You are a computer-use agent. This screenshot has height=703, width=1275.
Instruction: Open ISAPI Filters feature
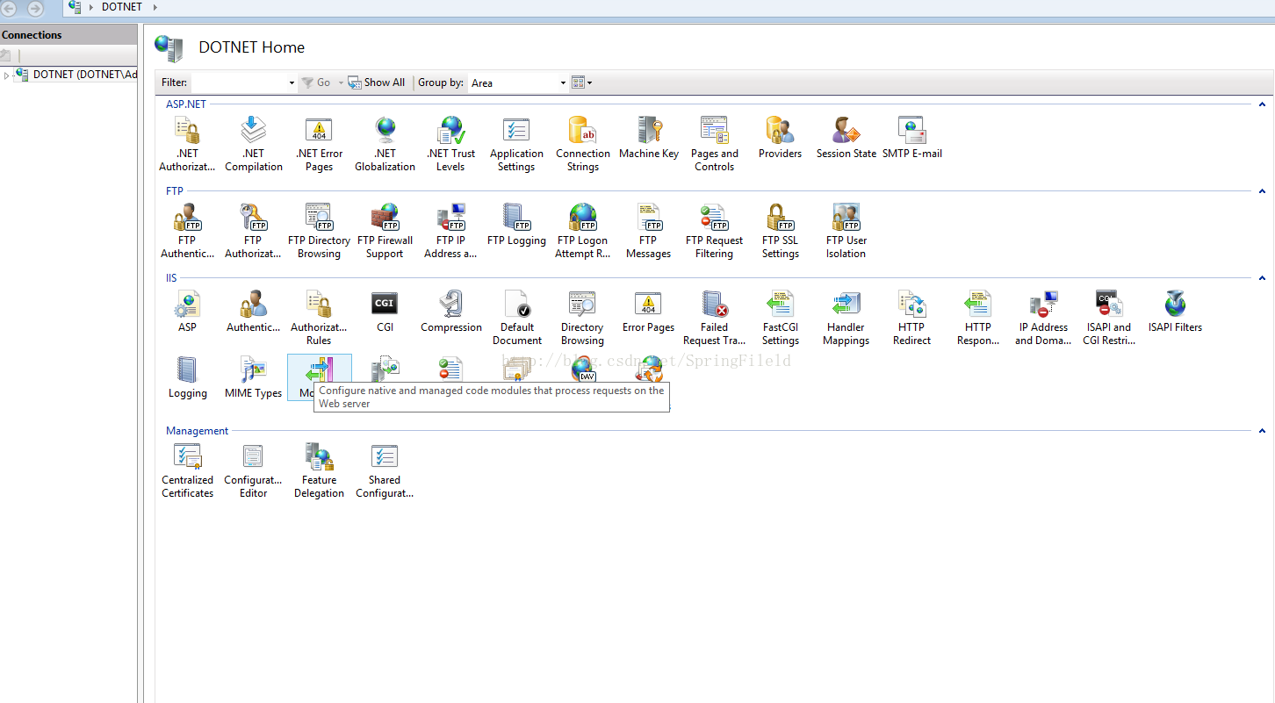click(x=1175, y=312)
